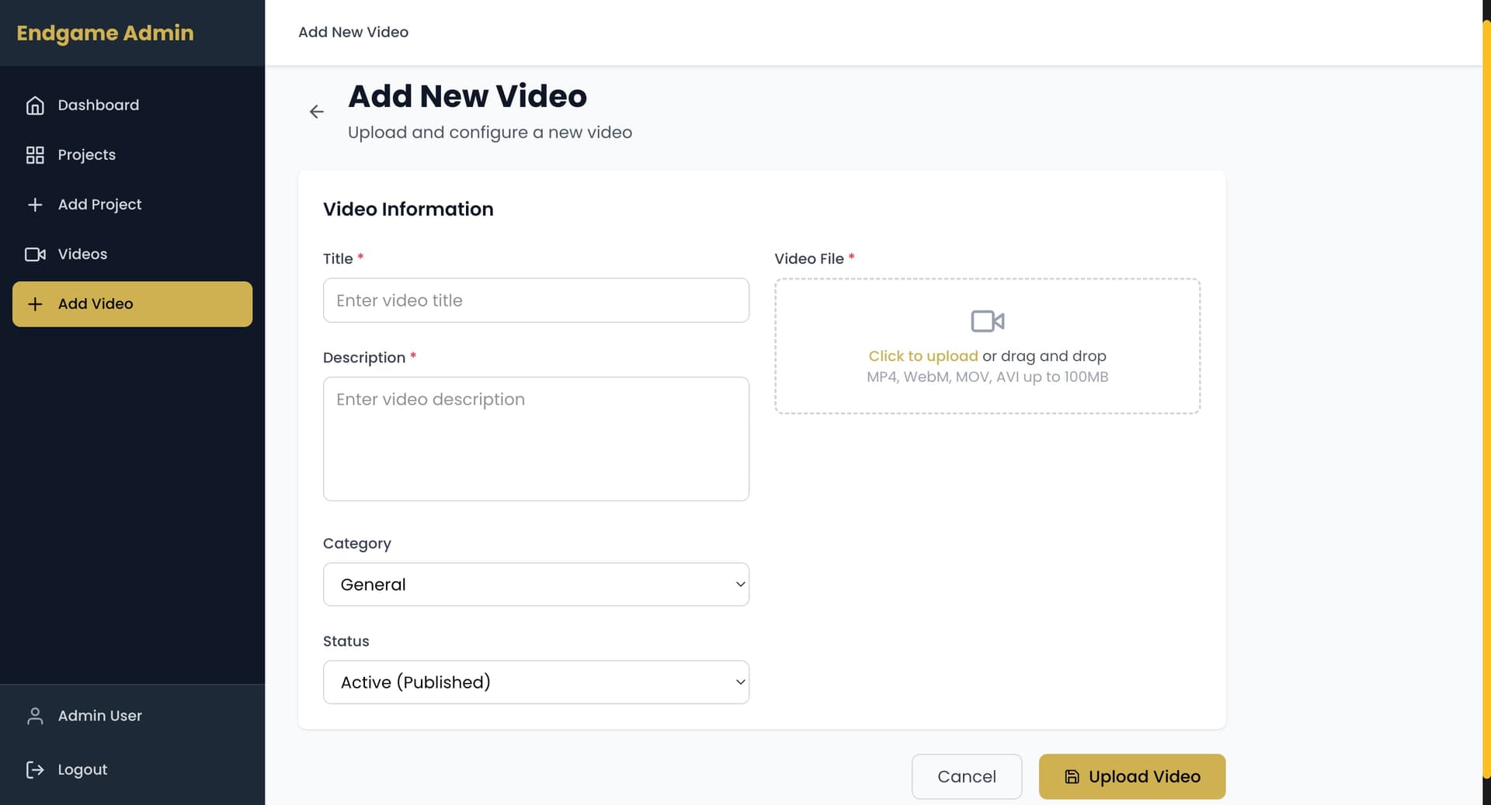Focus the video title input field
This screenshot has height=805, width=1491.
click(x=536, y=300)
